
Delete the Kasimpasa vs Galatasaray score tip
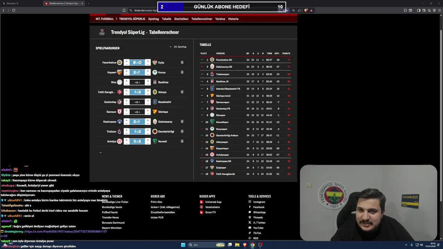[182, 122]
